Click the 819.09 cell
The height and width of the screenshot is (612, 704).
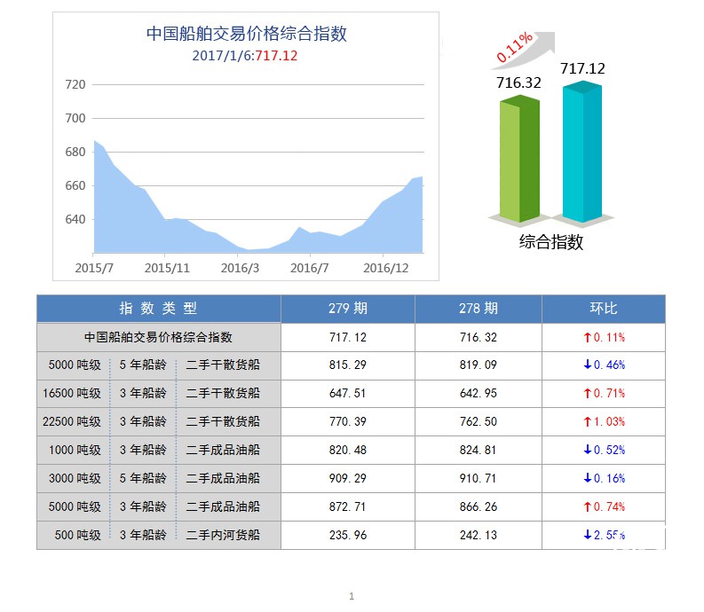click(x=479, y=365)
